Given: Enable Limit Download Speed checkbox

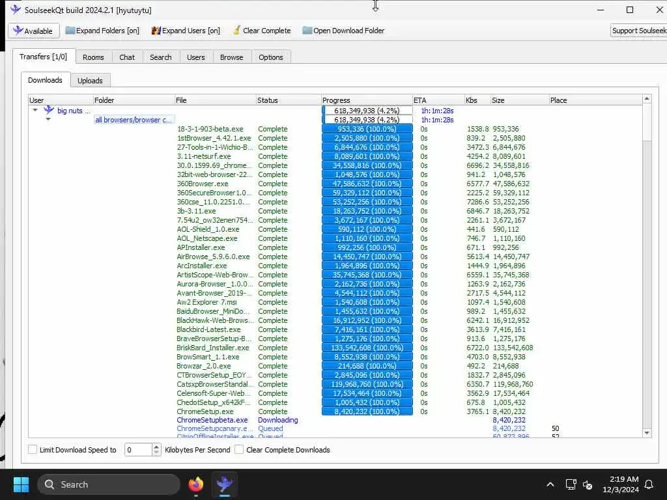Looking at the screenshot, I should click(x=33, y=449).
